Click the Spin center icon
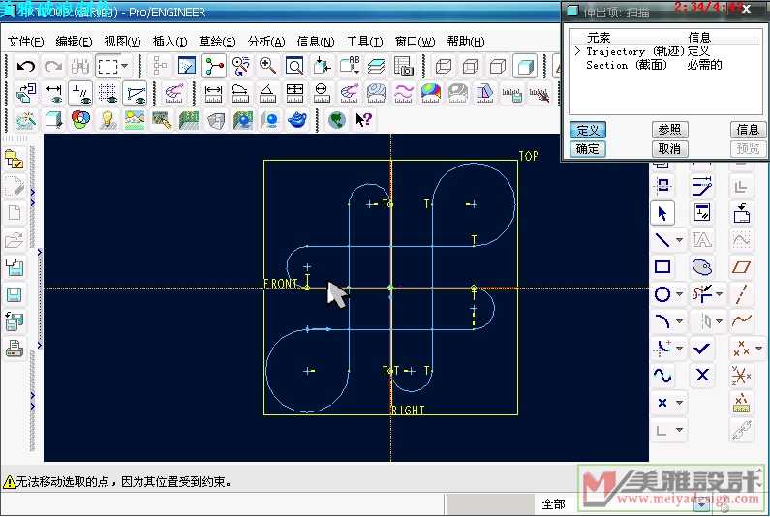Screen dimensions: 770x517 point(214,66)
